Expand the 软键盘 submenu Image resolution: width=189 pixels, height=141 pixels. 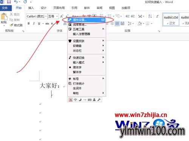point(87,46)
